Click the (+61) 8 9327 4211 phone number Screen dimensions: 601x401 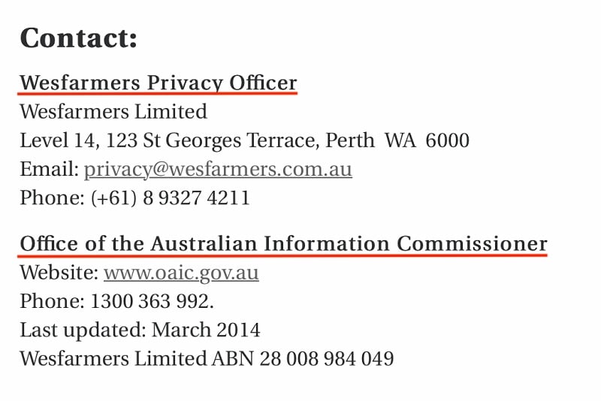(171, 198)
